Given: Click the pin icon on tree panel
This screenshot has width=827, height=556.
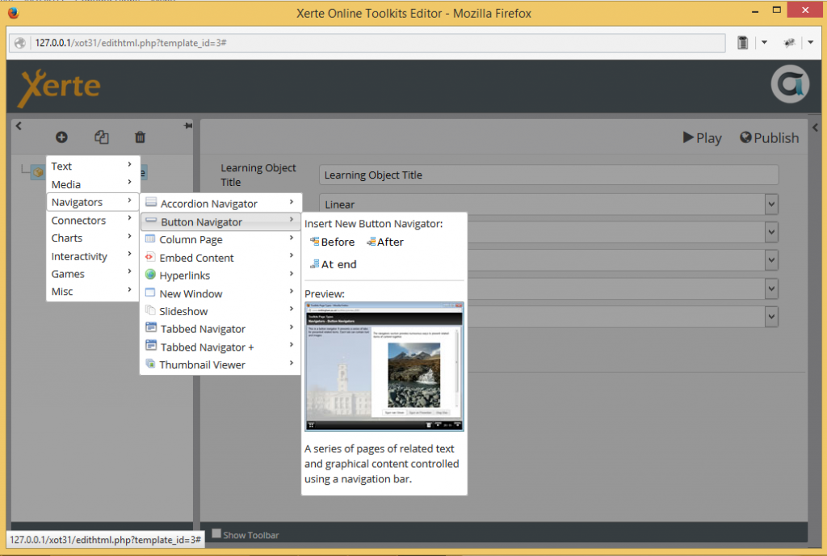Looking at the screenshot, I should [187, 125].
